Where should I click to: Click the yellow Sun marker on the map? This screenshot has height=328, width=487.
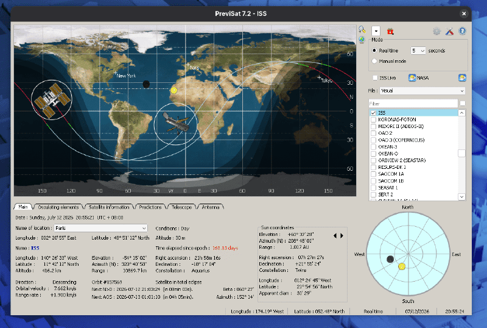174,90
